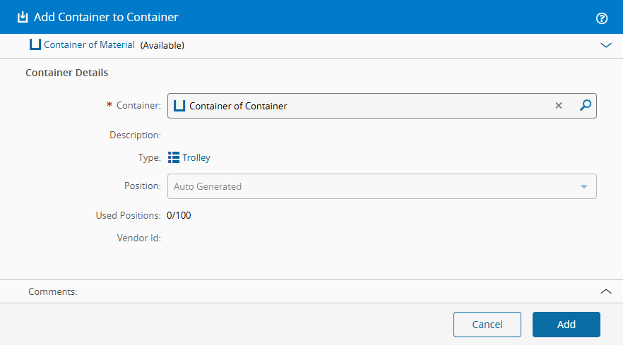This screenshot has width=623, height=345.
Task: Toggle the Comments section chevron
Action: pyautogui.click(x=605, y=291)
